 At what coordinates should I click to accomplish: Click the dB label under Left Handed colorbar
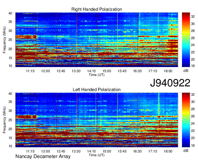[x=186, y=150]
